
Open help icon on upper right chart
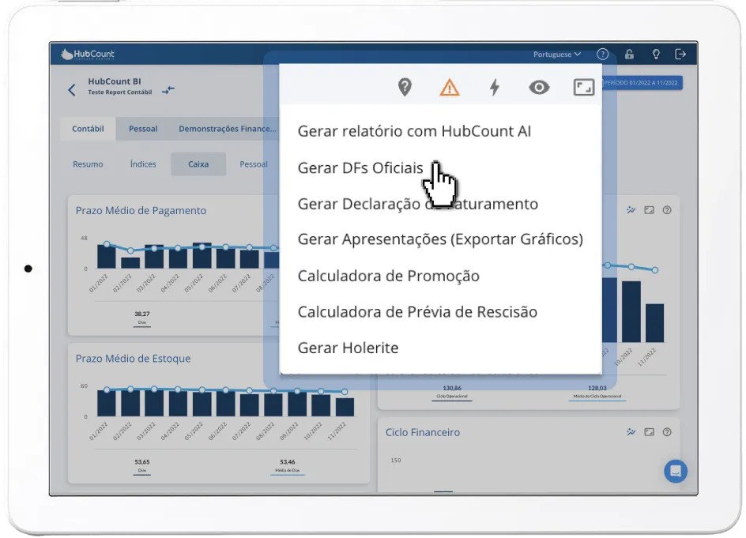pos(667,210)
